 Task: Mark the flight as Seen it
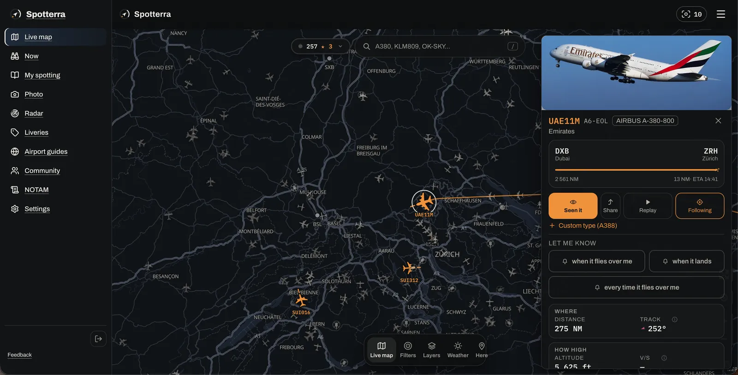pyautogui.click(x=573, y=206)
